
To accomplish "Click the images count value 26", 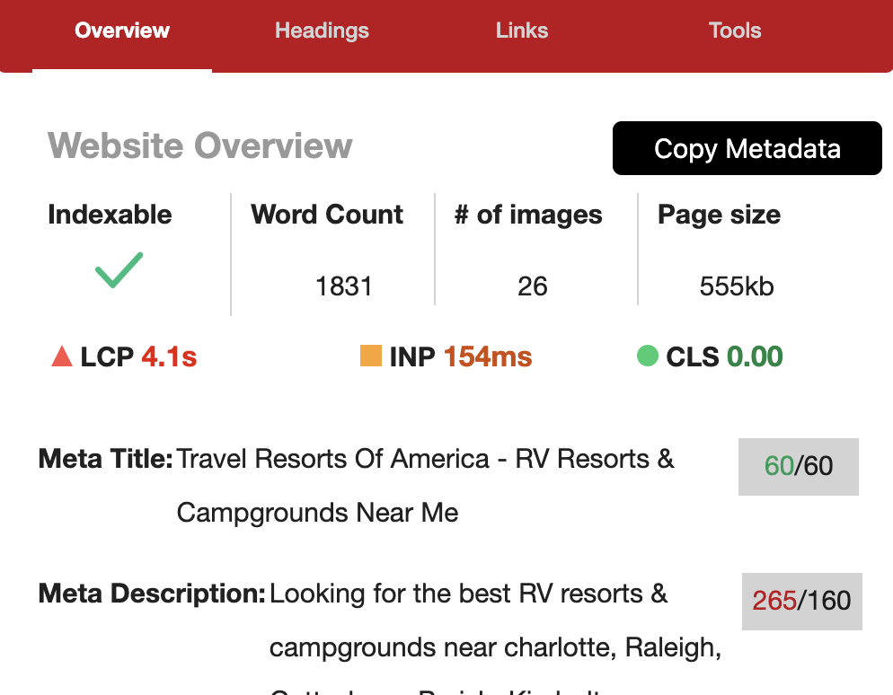I will click(x=533, y=286).
